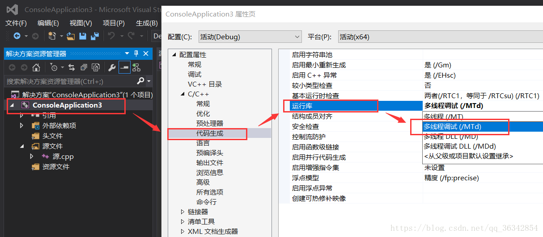Select the 代码生成 page in the tree
Screen dimensions: 543x237
(210, 133)
